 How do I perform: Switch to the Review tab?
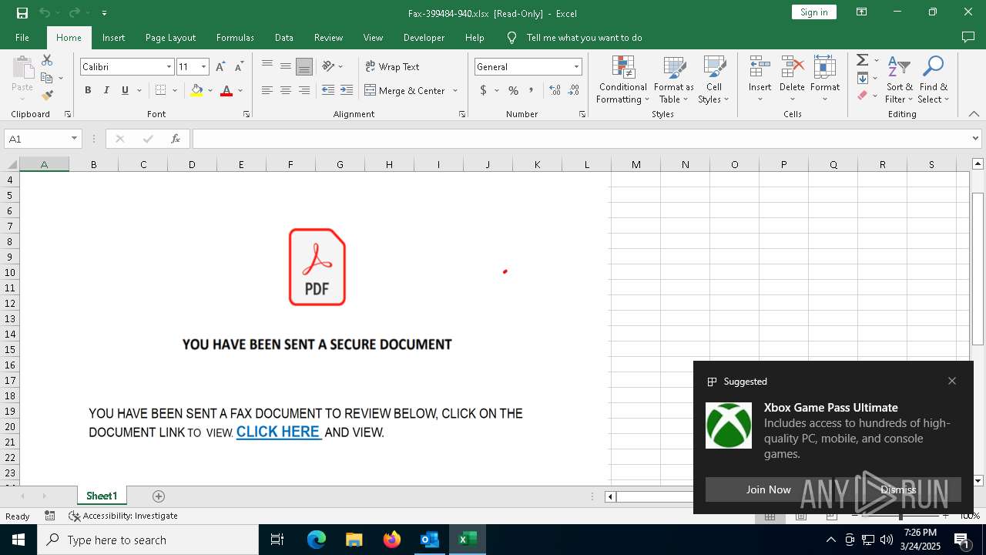point(328,37)
